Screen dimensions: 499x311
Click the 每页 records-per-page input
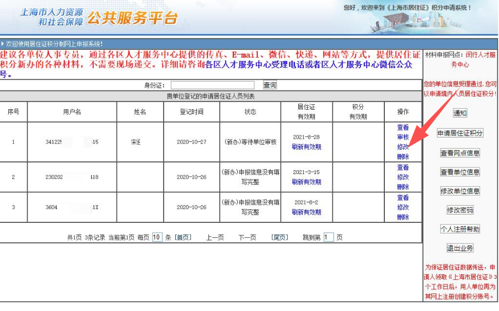pos(157,237)
